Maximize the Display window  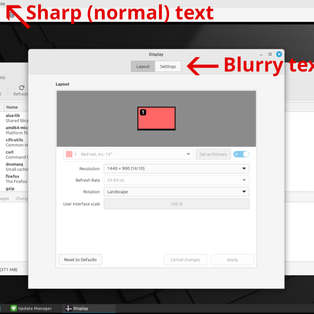coord(270,54)
